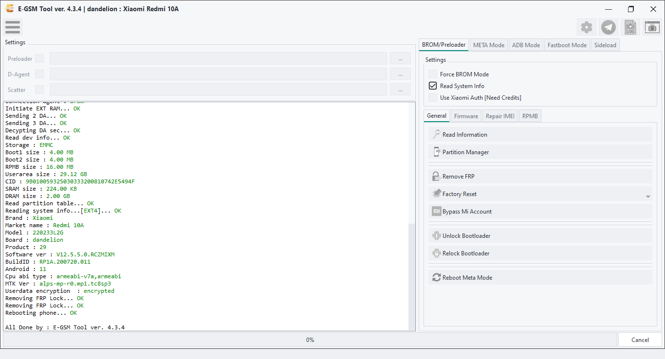Viewport: 665px width, 359px height.
Task: Click the All Done by line
Action: 65,327
